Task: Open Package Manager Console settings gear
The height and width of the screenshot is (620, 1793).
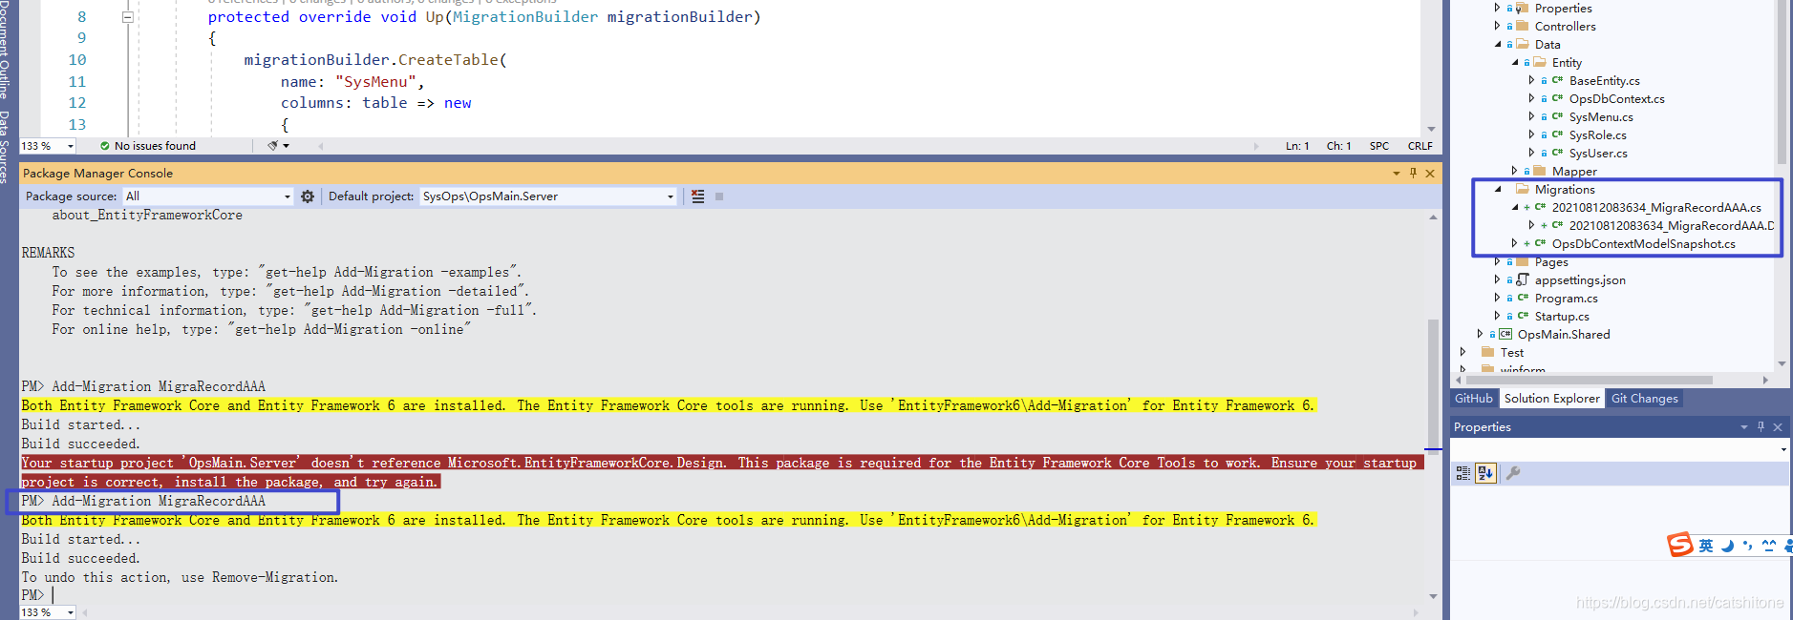Action: click(308, 196)
